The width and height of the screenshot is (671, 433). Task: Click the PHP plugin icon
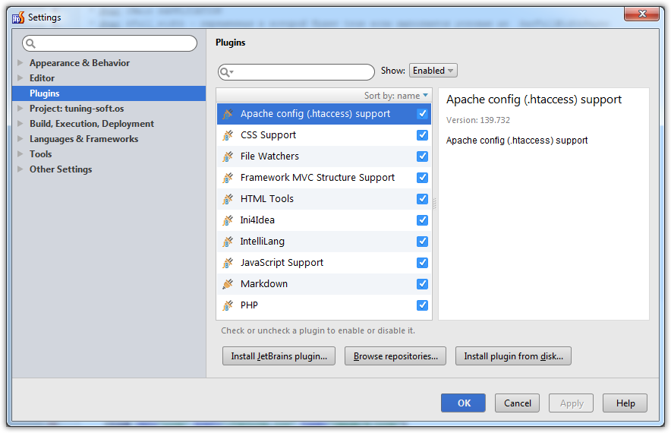click(228, 305)
